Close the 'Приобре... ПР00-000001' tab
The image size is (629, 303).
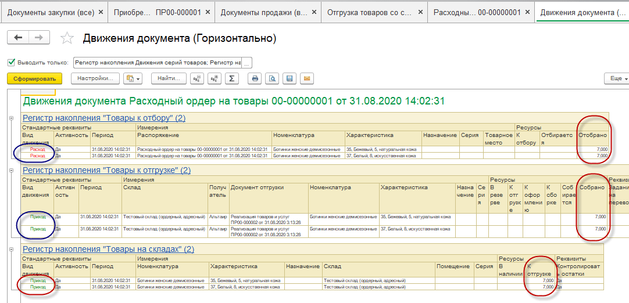tap(208, 12)
